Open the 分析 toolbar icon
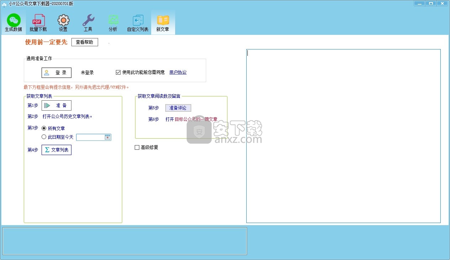The width and height of the screenshot is (450, 260). (113, 23)
